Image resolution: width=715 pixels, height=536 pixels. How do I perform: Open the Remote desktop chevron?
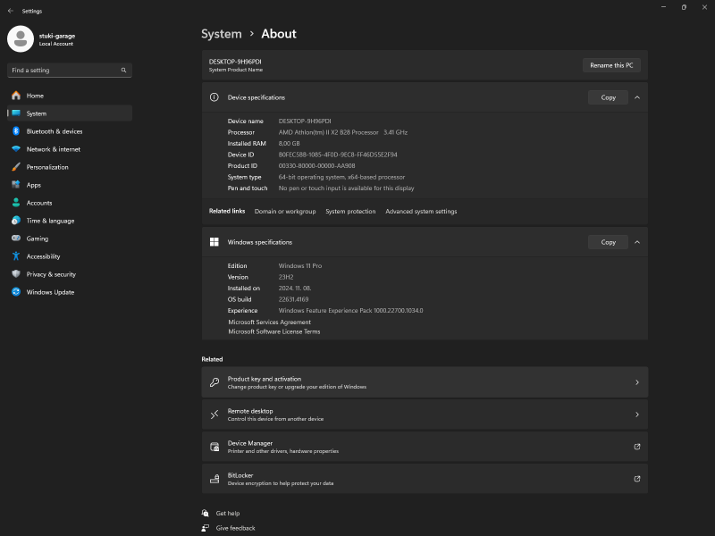(637, 415)
